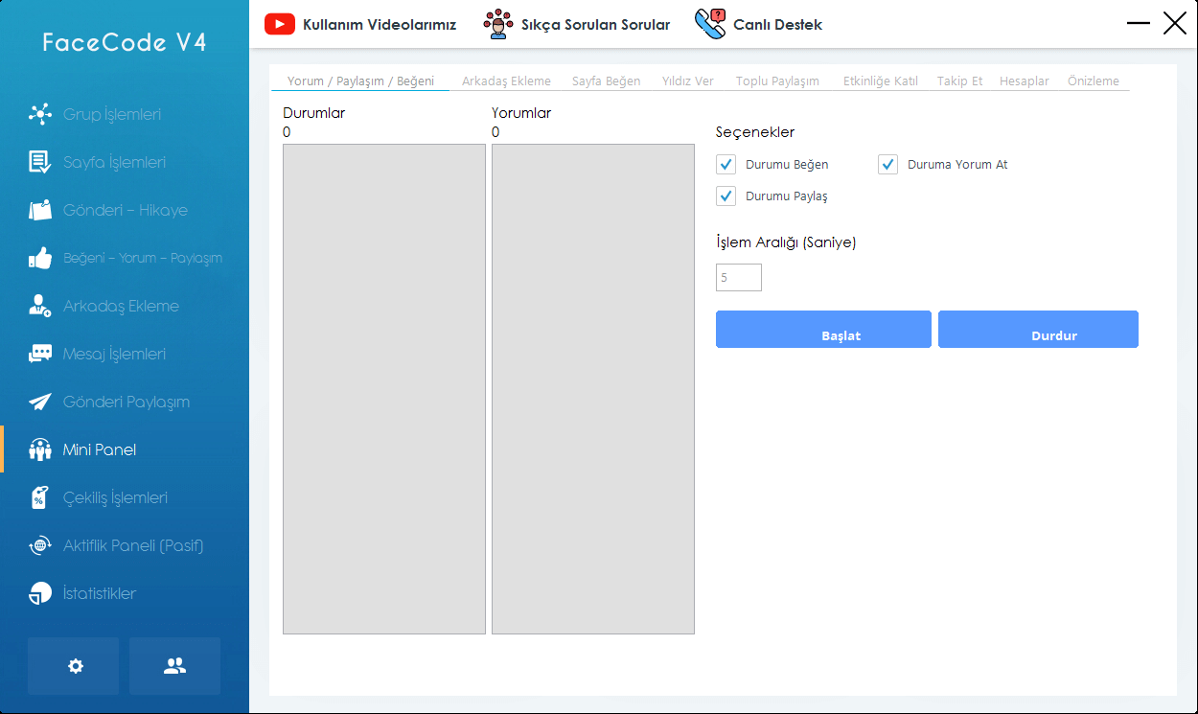Click inside the Durumlar list box
The height and width of the screenshot is (714, 1198).
(384, 389)
